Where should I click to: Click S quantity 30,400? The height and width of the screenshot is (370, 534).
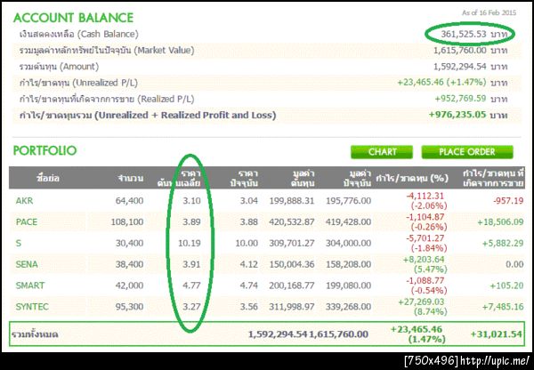(129, 243)
